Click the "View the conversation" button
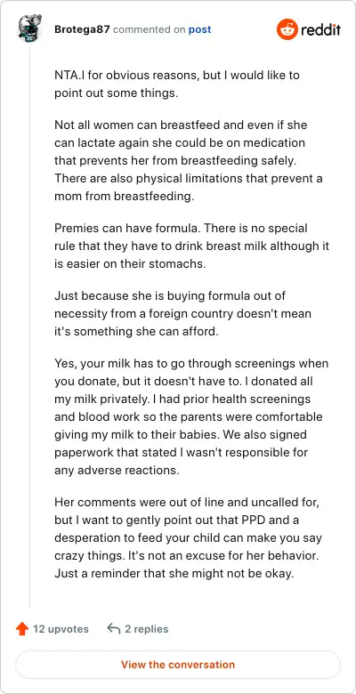The image size is (356, 694). [178, 665]
